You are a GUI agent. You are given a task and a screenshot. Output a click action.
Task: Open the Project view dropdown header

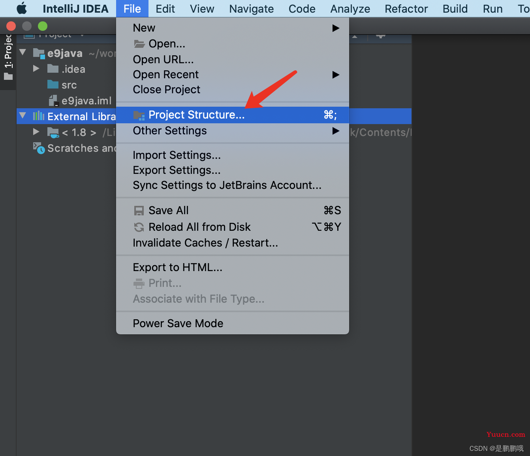click(x=55, y=36)
